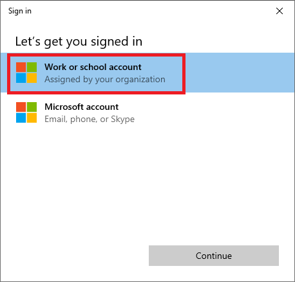Click empty row space right of Microsoft account

[214, 112]
